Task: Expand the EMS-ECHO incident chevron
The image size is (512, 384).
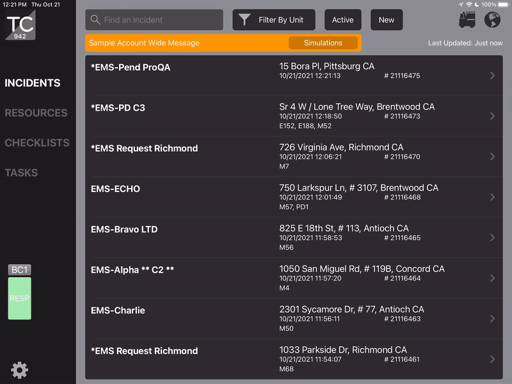Action: (x=492, y=197)
